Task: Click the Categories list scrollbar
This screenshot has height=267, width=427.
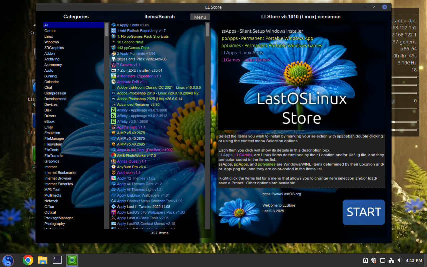Action: pos(107,127)
